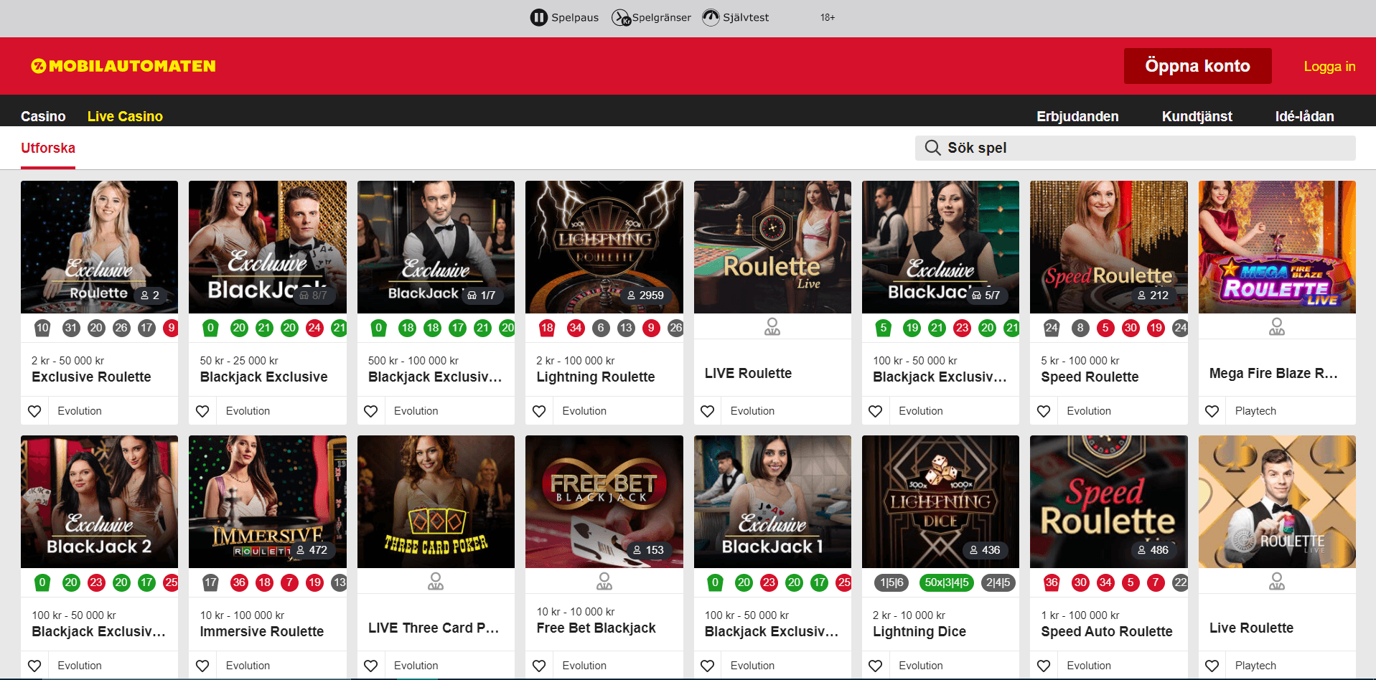1376x680 pixels.
Task: Click dealer icon under Mega Fire Blaze
Action: 1276,327
